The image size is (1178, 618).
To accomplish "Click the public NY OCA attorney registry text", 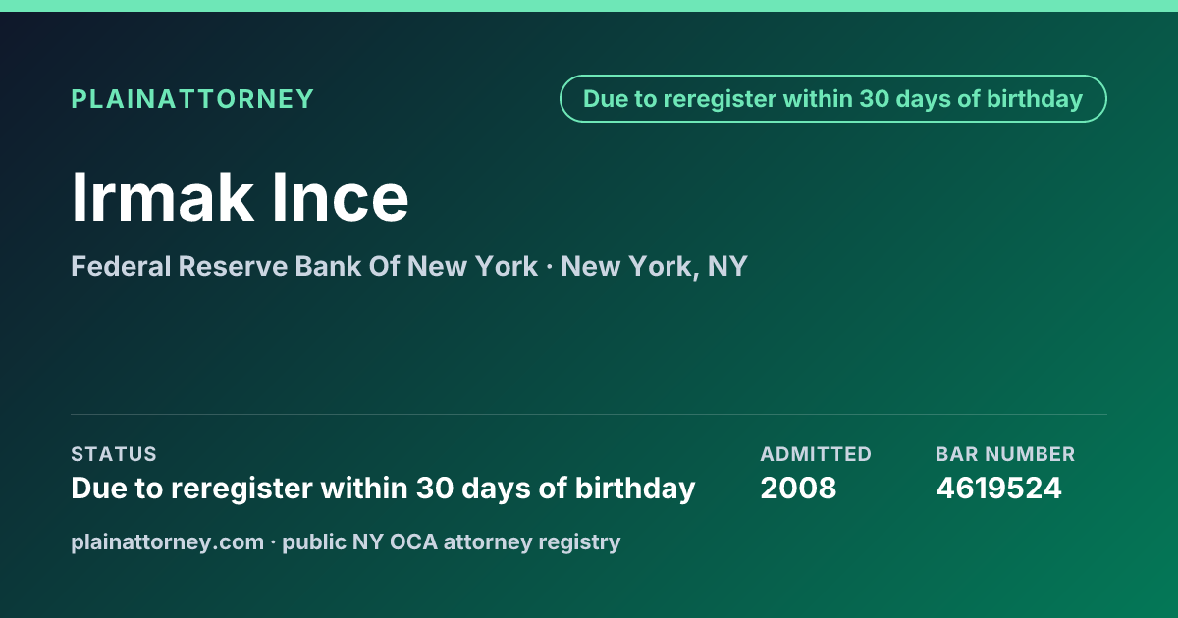I will (x=452, y=541).
